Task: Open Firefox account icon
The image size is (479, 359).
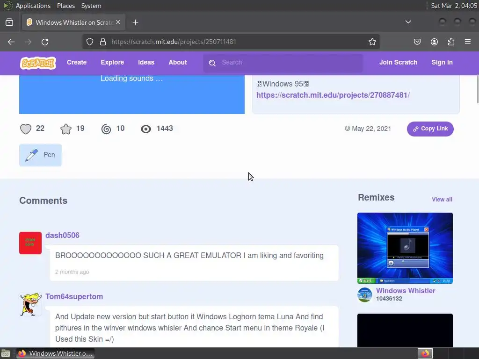Action: [x=434, y=42]
